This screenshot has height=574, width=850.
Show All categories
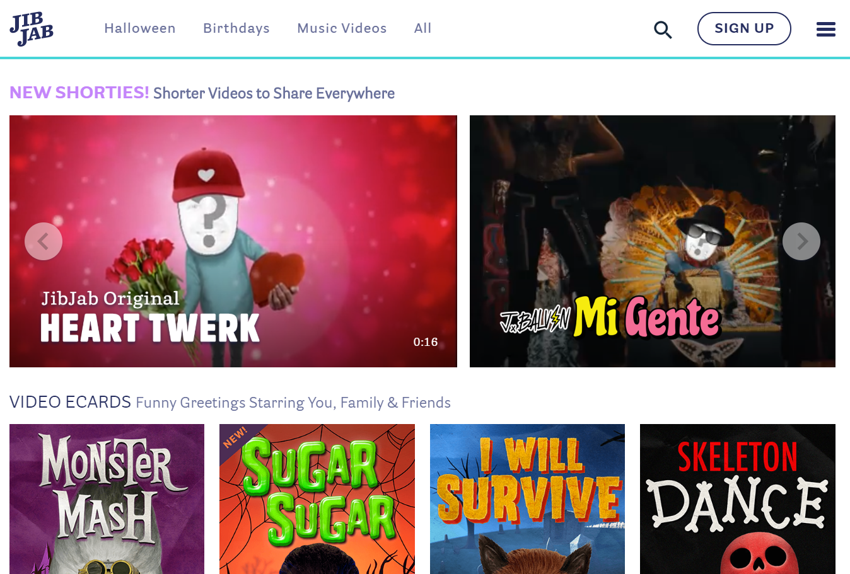tap(422, 28)
